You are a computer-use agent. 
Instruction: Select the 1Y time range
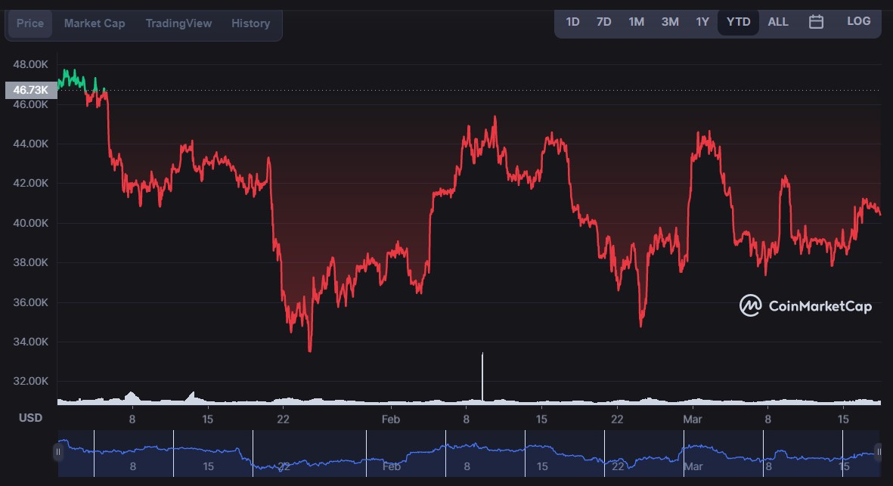pyautogui.click(x=702, y=22)
